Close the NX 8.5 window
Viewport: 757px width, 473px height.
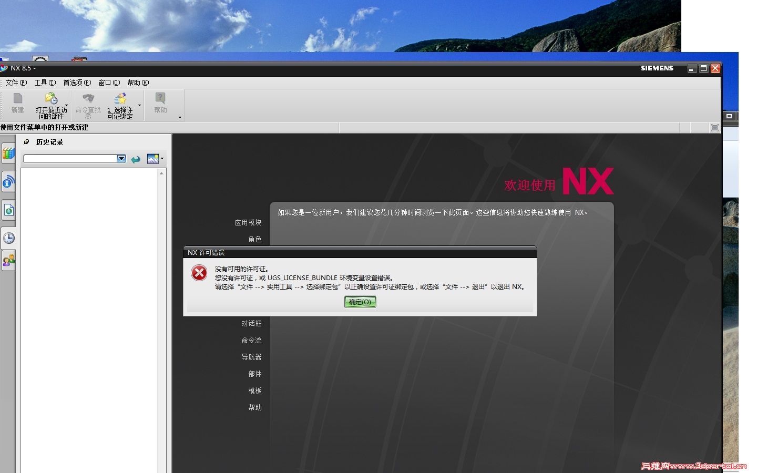pos(715,68)
